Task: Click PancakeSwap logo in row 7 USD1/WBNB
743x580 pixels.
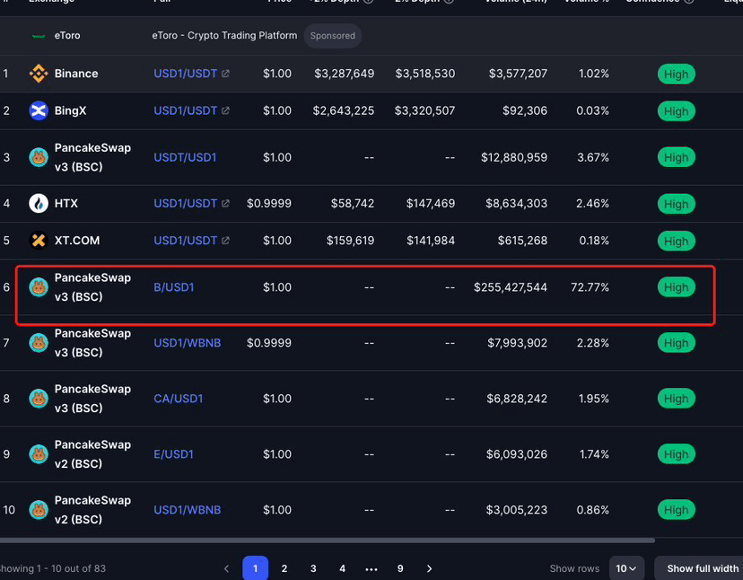Action: (x=39, y=342)
